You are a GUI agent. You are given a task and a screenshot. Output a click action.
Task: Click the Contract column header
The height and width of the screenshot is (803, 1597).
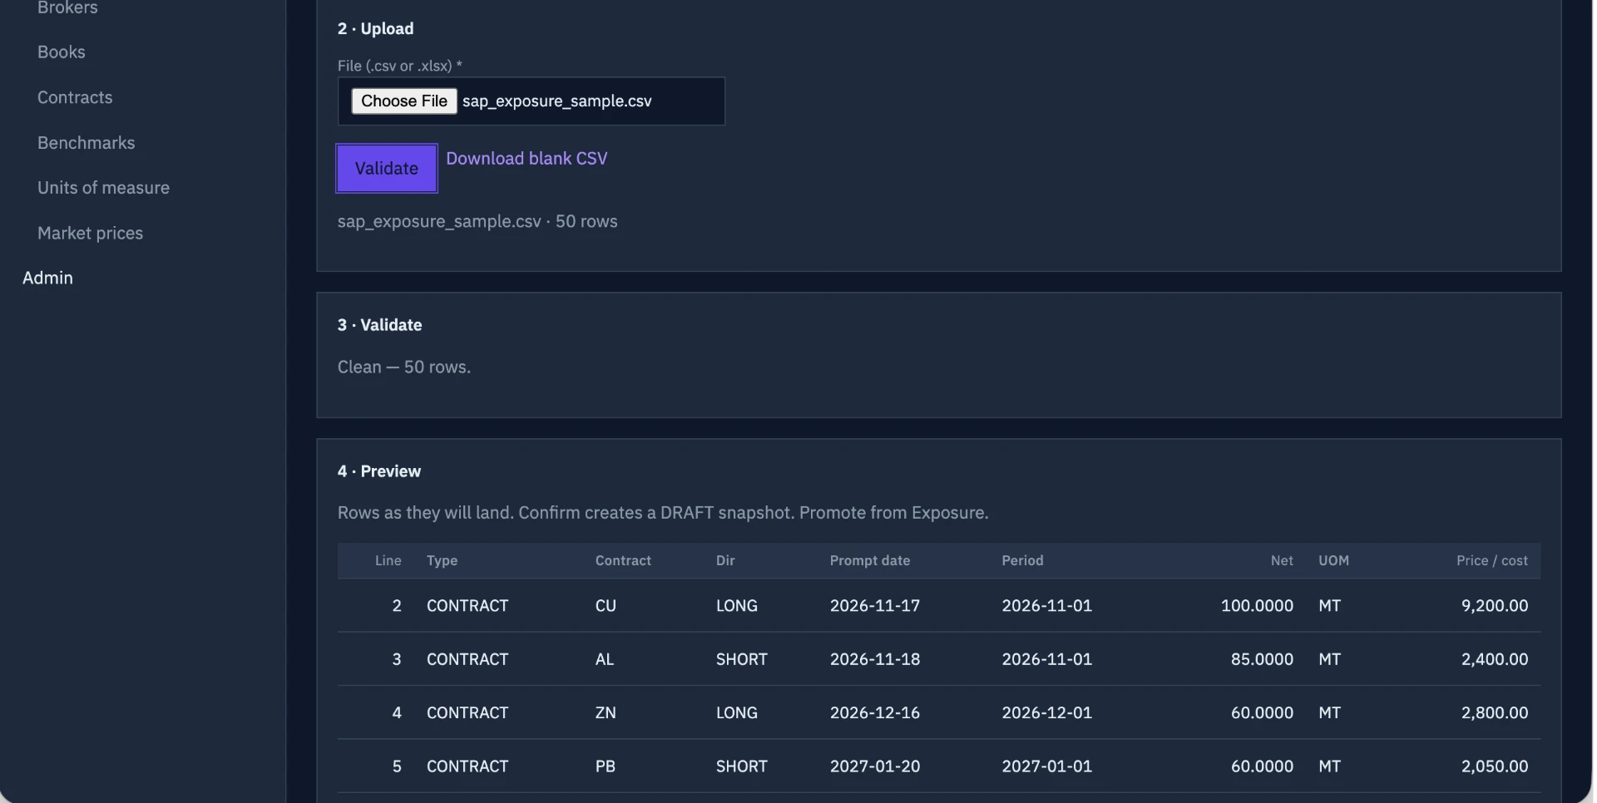pyautogui.click(x=623, y=560)
